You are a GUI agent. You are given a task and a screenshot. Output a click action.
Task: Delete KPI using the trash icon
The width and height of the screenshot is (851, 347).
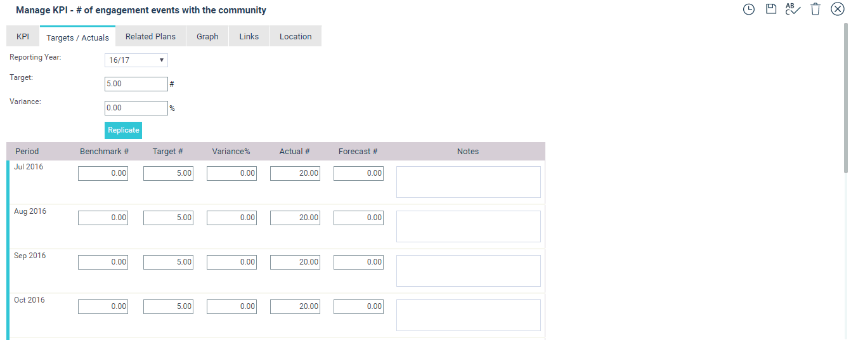point(815,10)
